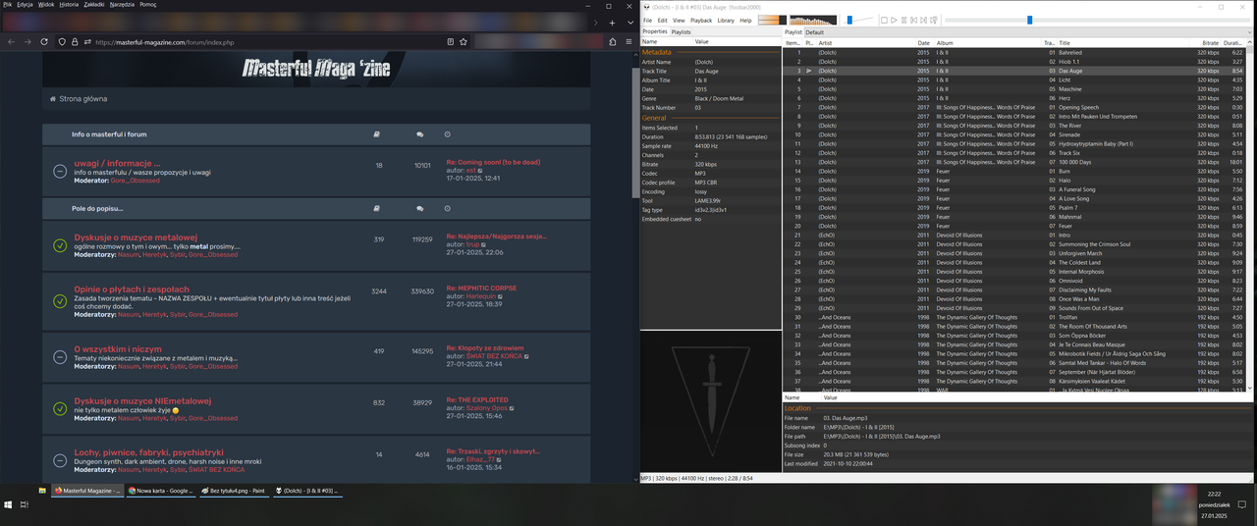Open Firefox extensions puzzle icon
Image resolution: width=1257 pixels, height=526 pixels.
[x=613, y=42]
